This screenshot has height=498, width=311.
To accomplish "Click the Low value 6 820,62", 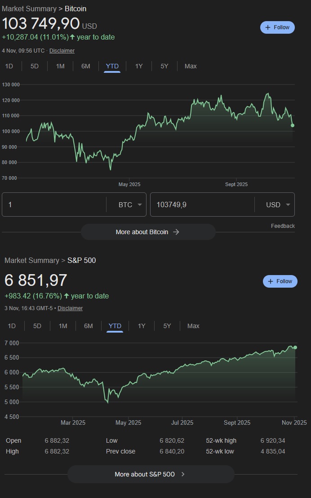I will click(x=172, y=440).
